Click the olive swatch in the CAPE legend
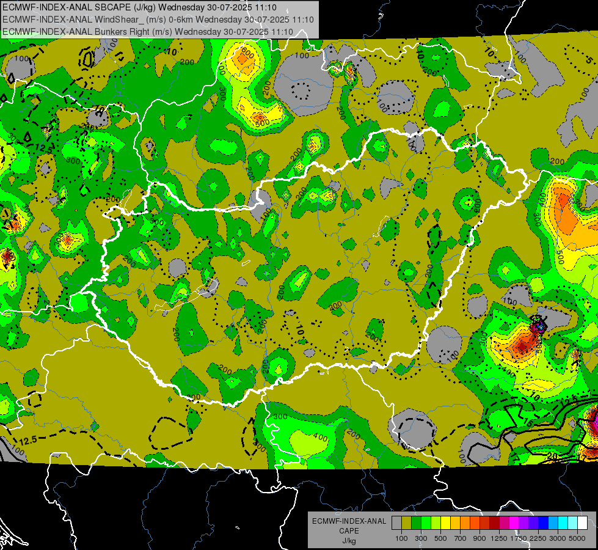Viewport: 598px width, 550px height. point(407,523)
